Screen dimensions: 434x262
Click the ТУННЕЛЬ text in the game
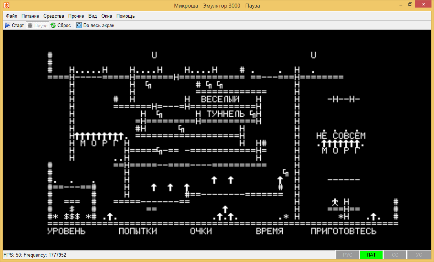coord(226,114)
